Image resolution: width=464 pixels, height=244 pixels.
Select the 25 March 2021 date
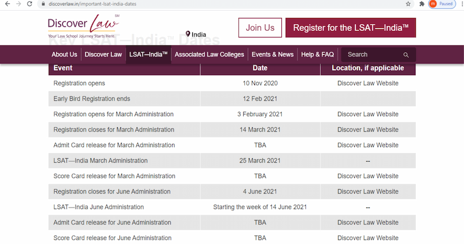click(260, 160)
